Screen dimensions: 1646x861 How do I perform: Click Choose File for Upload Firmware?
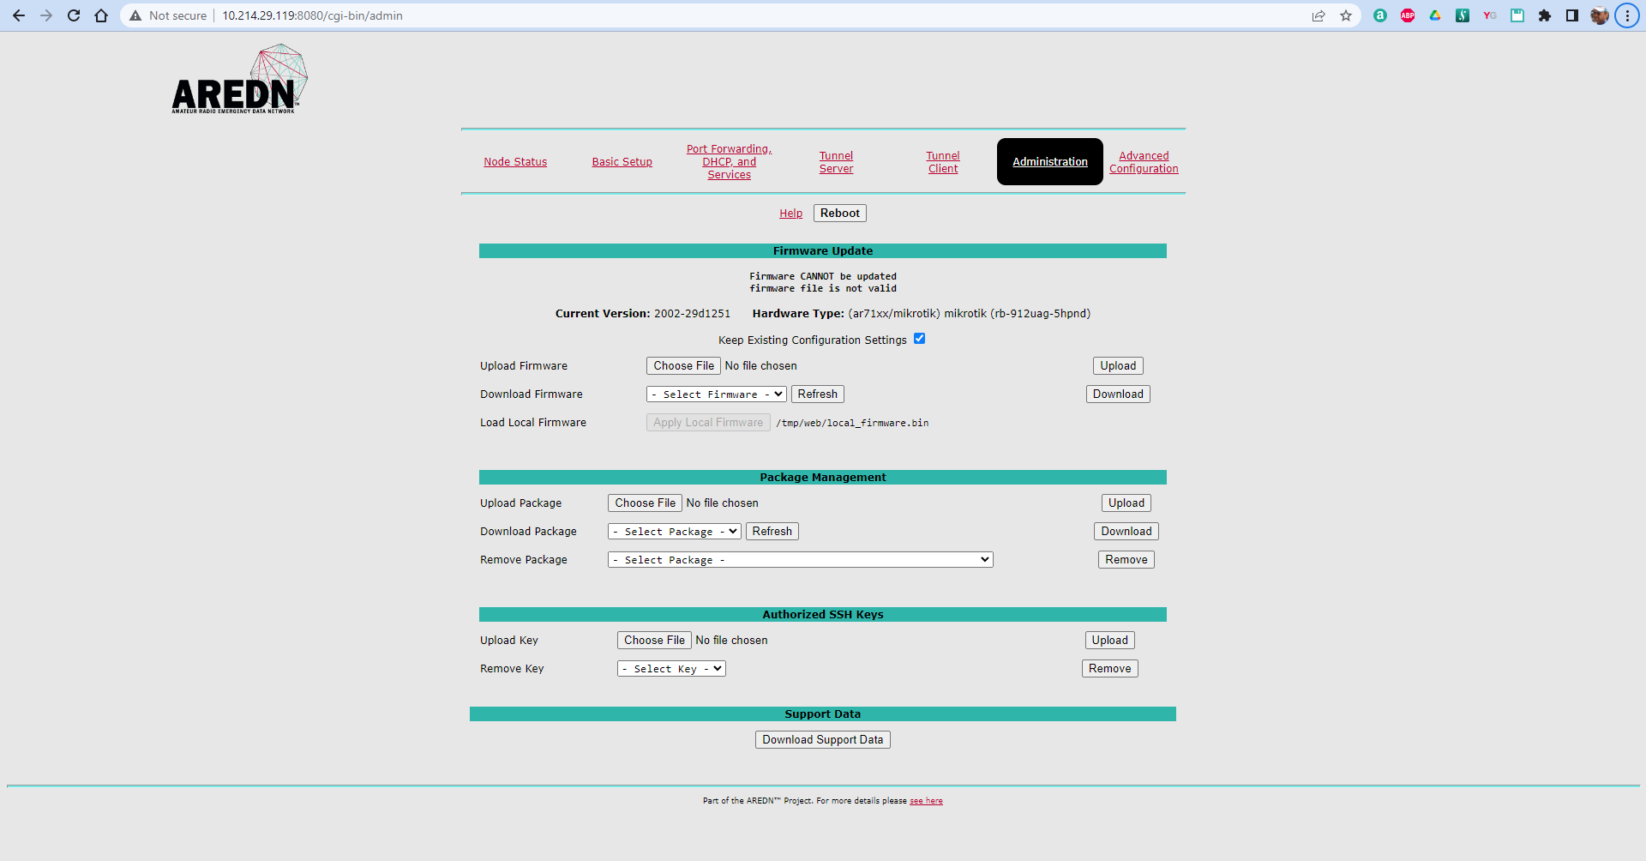point(683,365)
